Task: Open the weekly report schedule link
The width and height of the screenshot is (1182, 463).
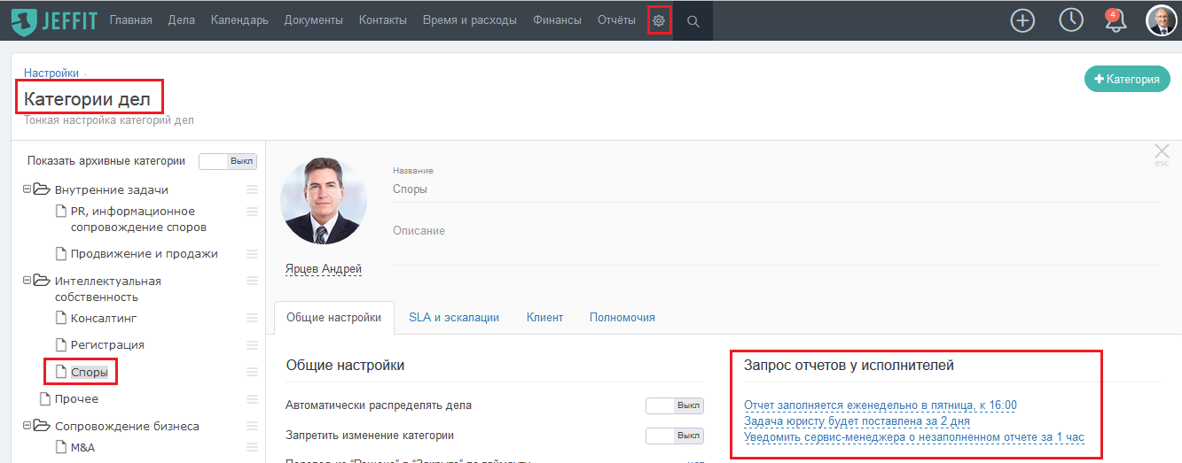Action: point(881,405)
